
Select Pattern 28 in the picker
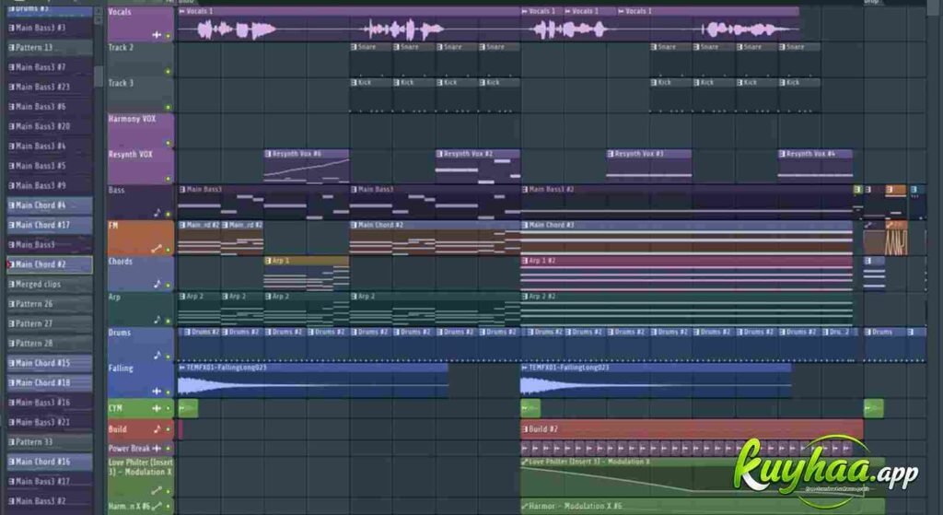tap(50, 344)
